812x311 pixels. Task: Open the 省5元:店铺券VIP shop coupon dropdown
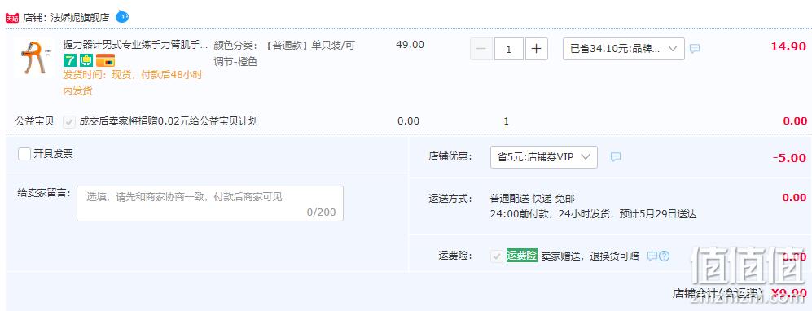pyautogui.click(x=544, y=157)
